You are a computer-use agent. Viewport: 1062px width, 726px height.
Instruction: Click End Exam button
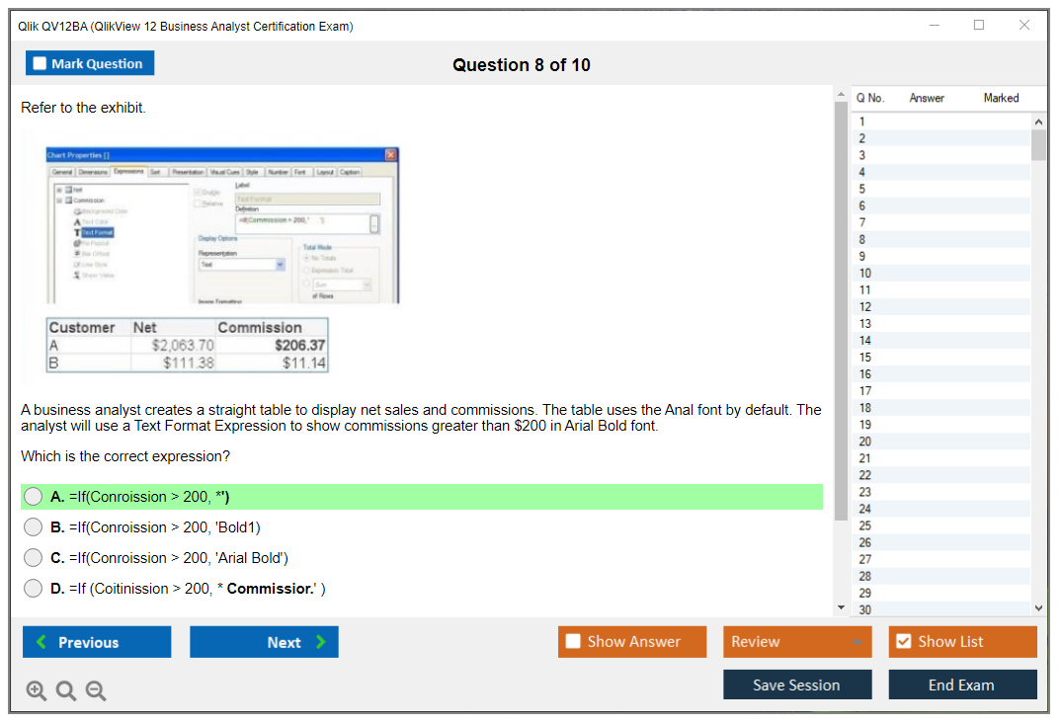tap(962, 685)
